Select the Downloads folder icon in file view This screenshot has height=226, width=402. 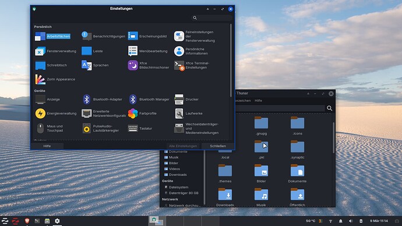coord(225,195)
